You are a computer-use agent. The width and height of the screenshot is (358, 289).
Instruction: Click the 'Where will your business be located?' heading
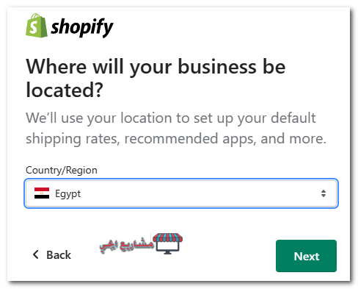pyautogui.click(x=156, y=78)
